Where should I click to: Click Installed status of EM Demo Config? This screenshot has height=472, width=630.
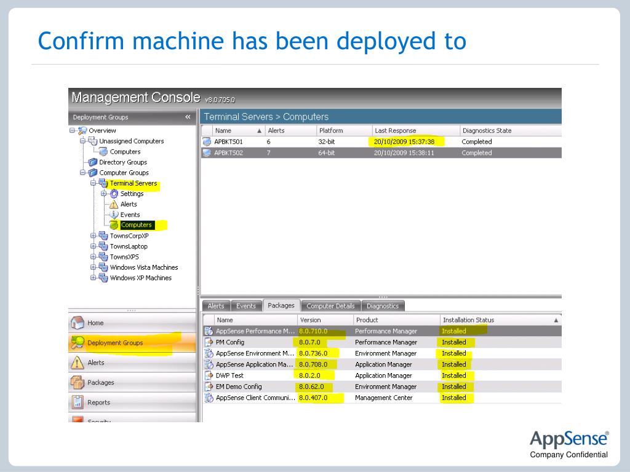pyautogui.click(x=453, y=387)
